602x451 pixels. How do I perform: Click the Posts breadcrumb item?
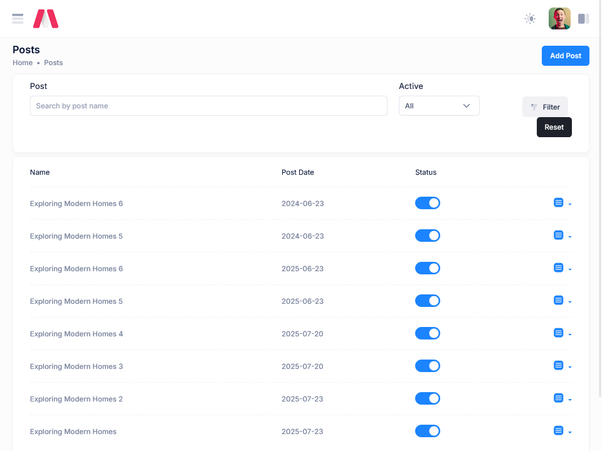click(53, 63)
